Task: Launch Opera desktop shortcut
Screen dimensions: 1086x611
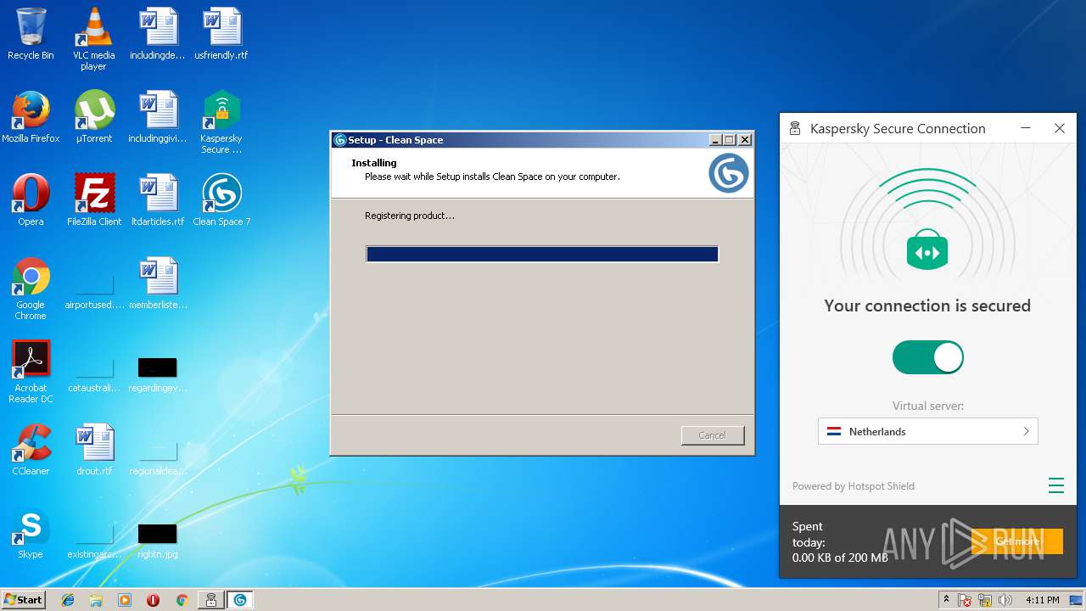Action: point(31,200)
